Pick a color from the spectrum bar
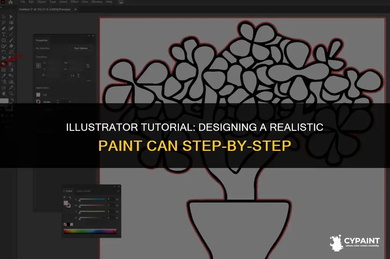Image resolution: width=390 pixels, height=259 pixels. [x=90, y=231]
